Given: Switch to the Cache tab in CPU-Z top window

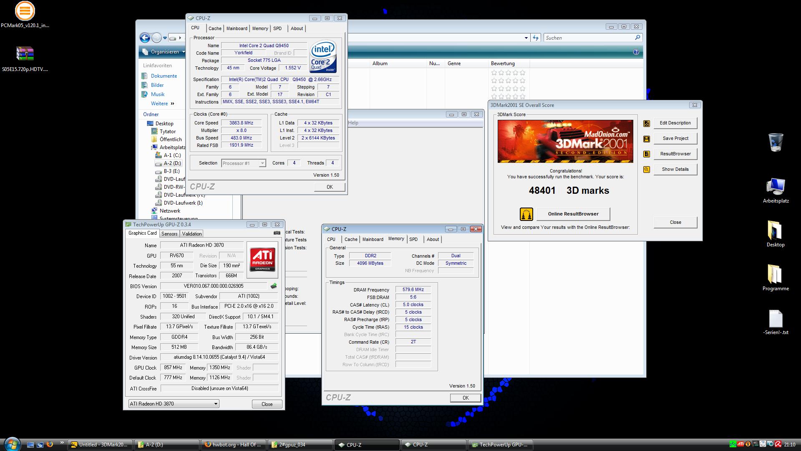Looking at the screenshot, I should click(x=215, y=28).
